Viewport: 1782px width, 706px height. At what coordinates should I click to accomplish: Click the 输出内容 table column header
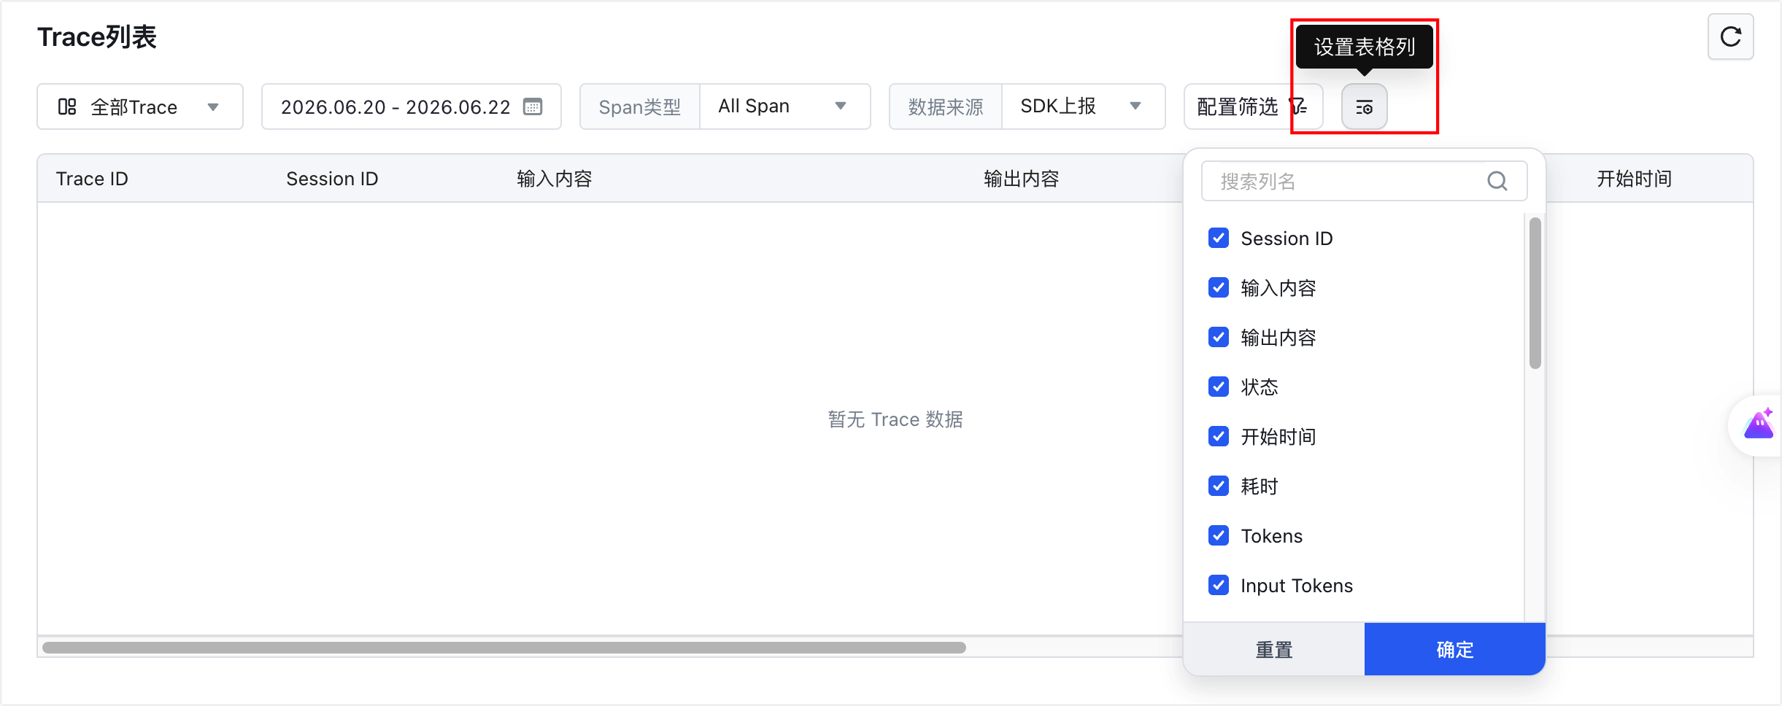[x=1021, y=179]
